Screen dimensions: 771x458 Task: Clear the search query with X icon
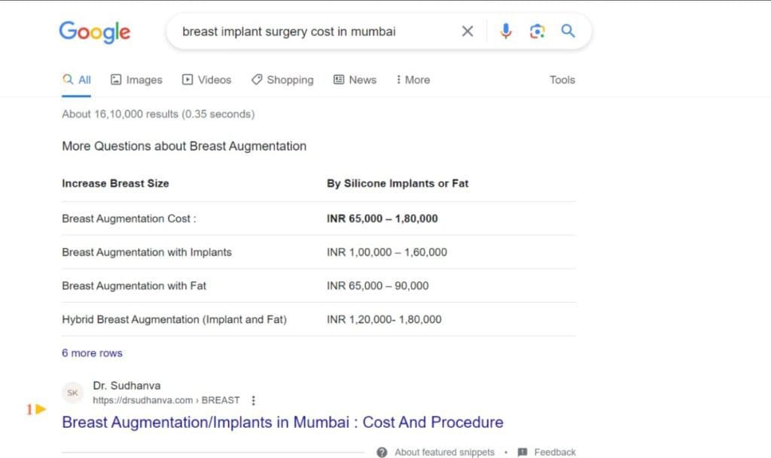coord(468,32)
